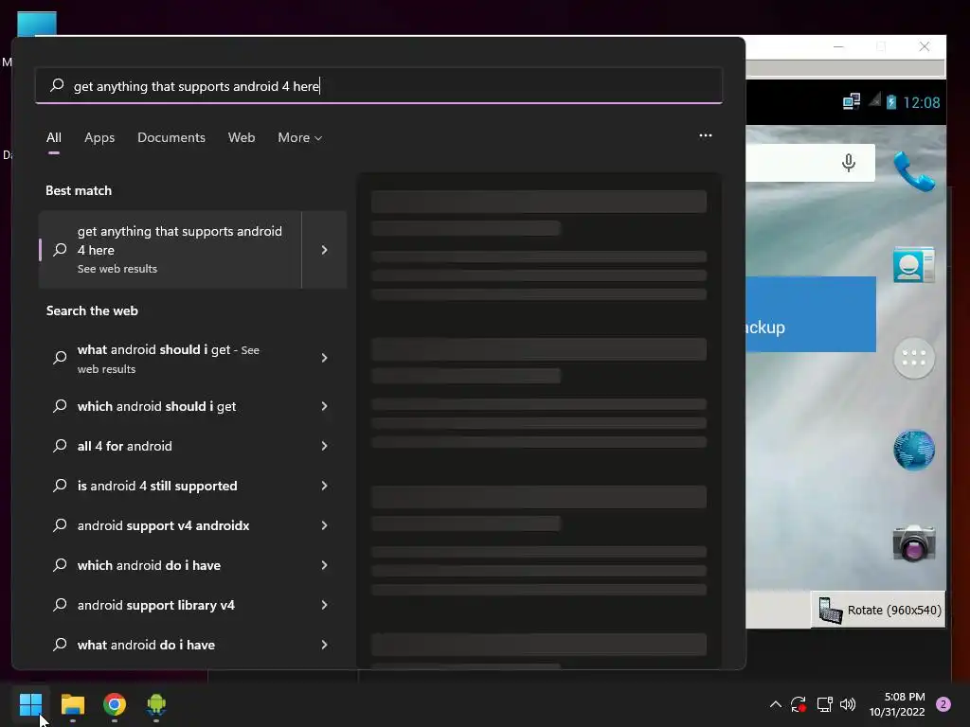Open the Android emulator taskbar icon
The height and width of the screenshot is (727, 970).
pos(156,704)
